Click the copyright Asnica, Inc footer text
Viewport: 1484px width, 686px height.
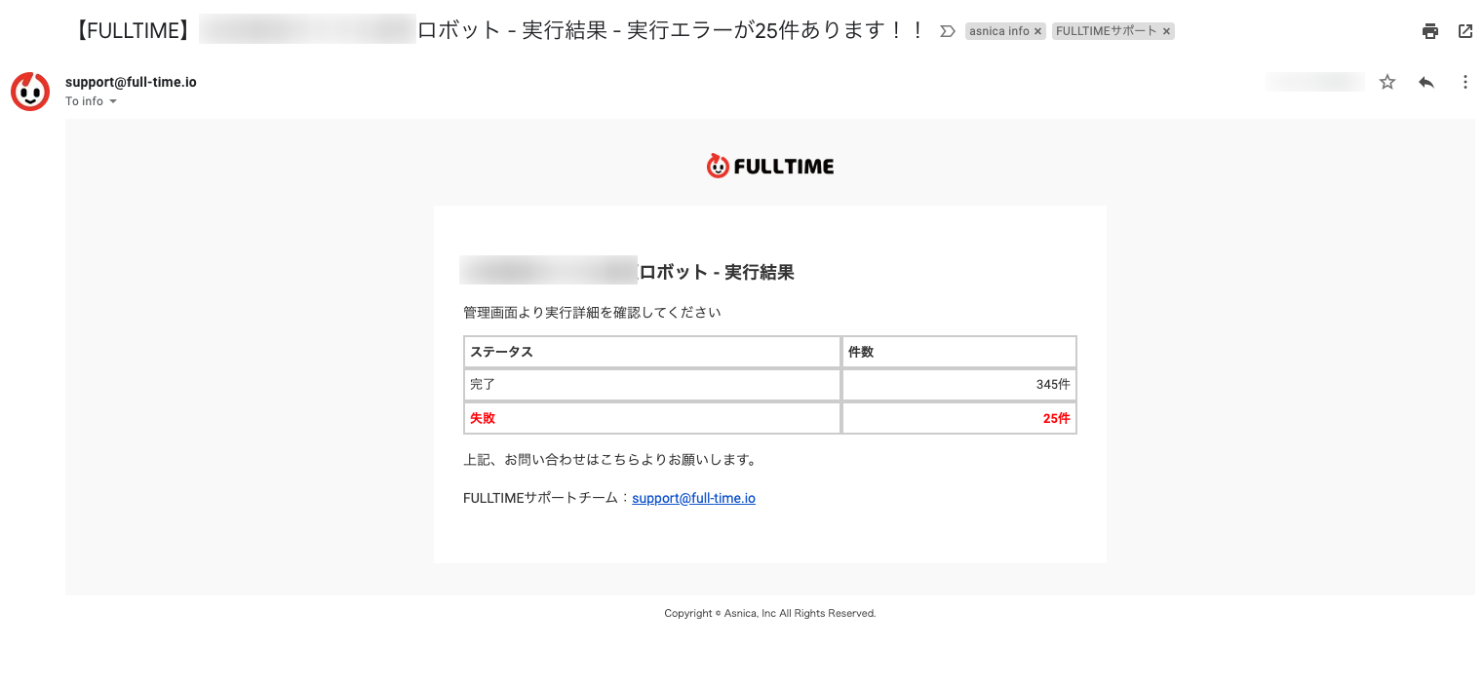point(770,613)
